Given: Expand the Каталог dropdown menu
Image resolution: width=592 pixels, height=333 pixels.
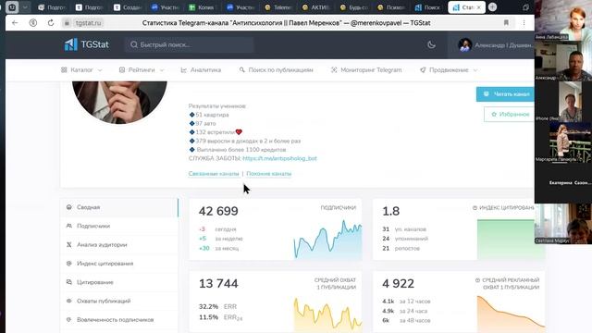Looking at the screenshot, I should [81, 70].
